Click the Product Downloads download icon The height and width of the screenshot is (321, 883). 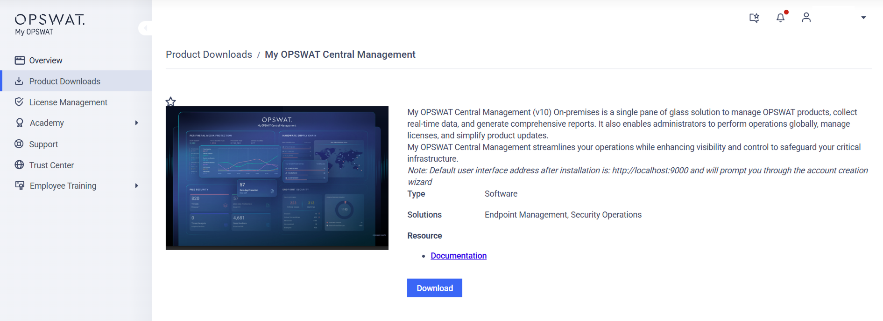[19, 81]
